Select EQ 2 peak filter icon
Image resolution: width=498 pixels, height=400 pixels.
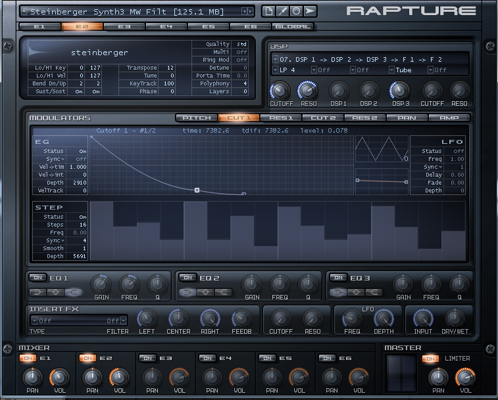205,292
